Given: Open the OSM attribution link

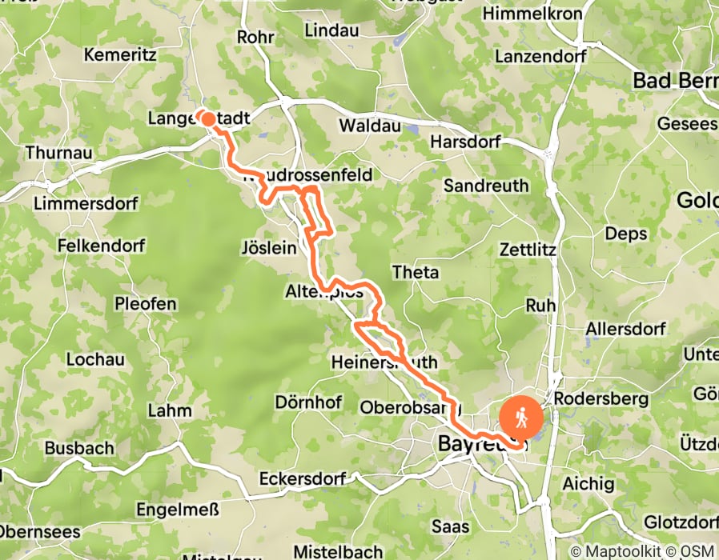Looking at the screenshot, I should pos(690,551).
